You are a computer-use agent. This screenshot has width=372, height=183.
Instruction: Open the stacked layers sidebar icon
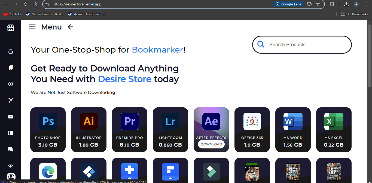click(x=11, y=51)
